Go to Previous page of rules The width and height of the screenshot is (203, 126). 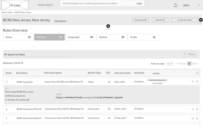click(x=182, y=64)
